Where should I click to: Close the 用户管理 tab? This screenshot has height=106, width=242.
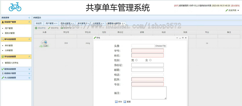coord(57,23)
